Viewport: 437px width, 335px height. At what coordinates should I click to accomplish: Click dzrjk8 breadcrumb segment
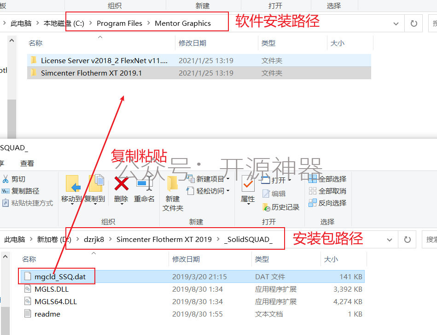[94, 239]
